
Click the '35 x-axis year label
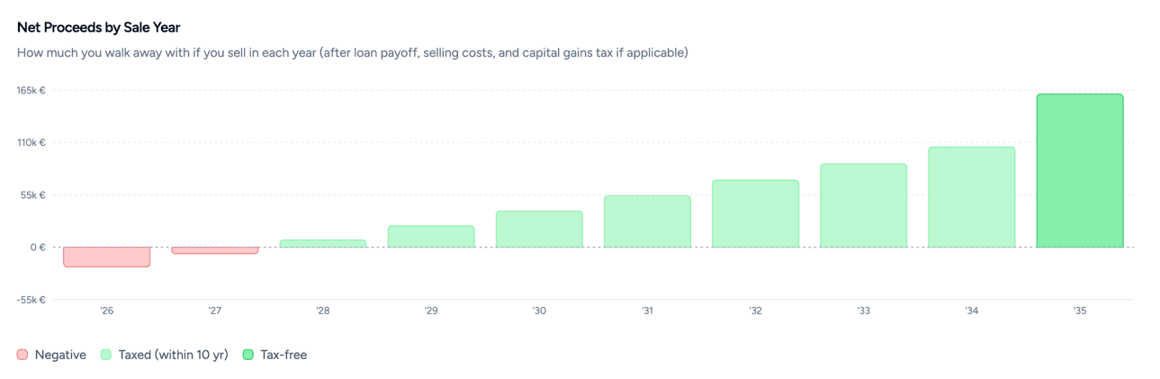point(1080,311)
